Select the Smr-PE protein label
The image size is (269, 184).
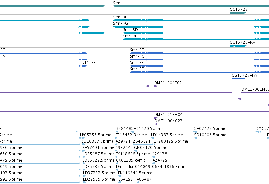137,50
